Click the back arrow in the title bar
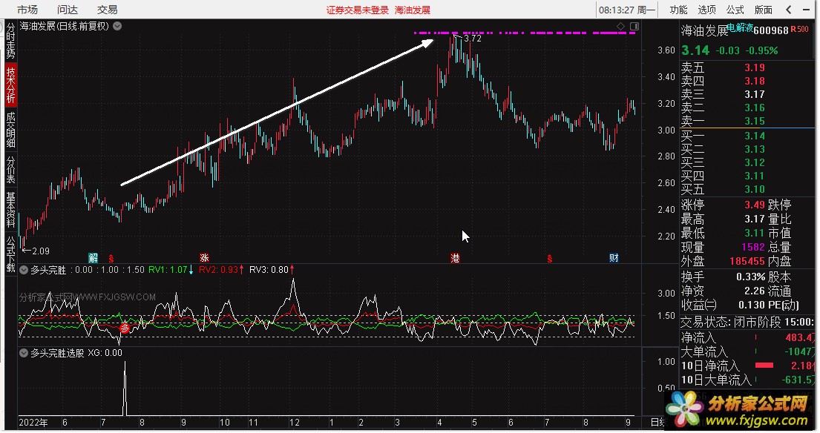The height and width of the screenshot is (433, 820). [x=789, y=10]
